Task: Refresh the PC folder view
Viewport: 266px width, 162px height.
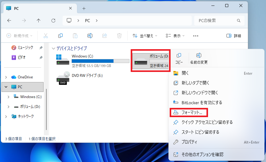Action: (x=53, y=21)
